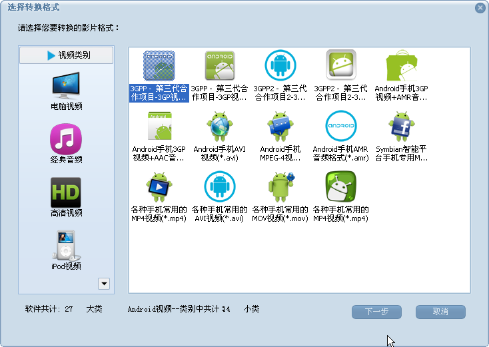The width and height of the screenshot is (489, 347).
Task: Select Android手机AMR音频格式(*.amr) icon
Action: click(341, 126)
